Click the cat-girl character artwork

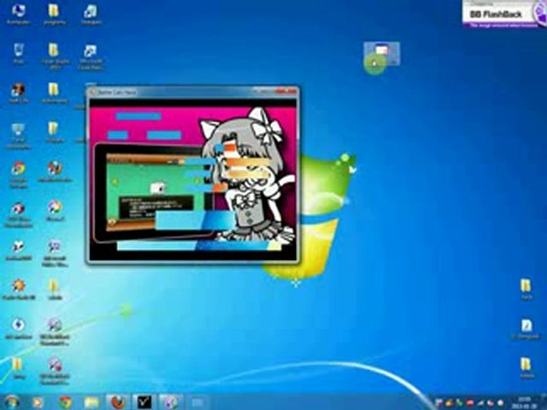(247, 174)
